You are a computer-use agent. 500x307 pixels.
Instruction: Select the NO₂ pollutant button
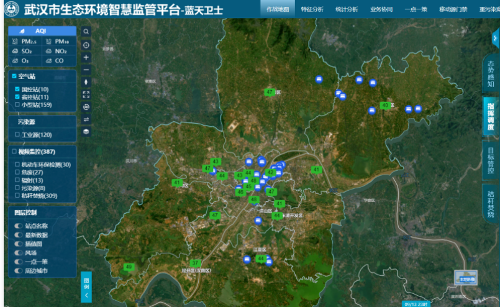(x=57, y=51)
